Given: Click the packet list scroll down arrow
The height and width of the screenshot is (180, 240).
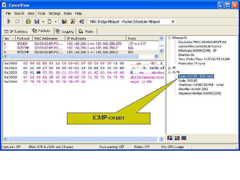Looking at the screenshot, I should click(161, 51).
